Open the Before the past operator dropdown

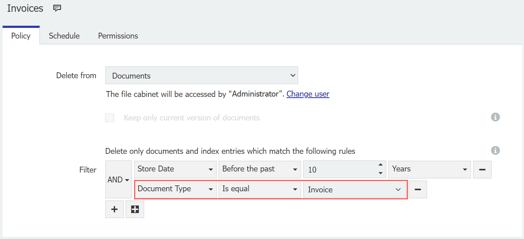coord(259,169)
